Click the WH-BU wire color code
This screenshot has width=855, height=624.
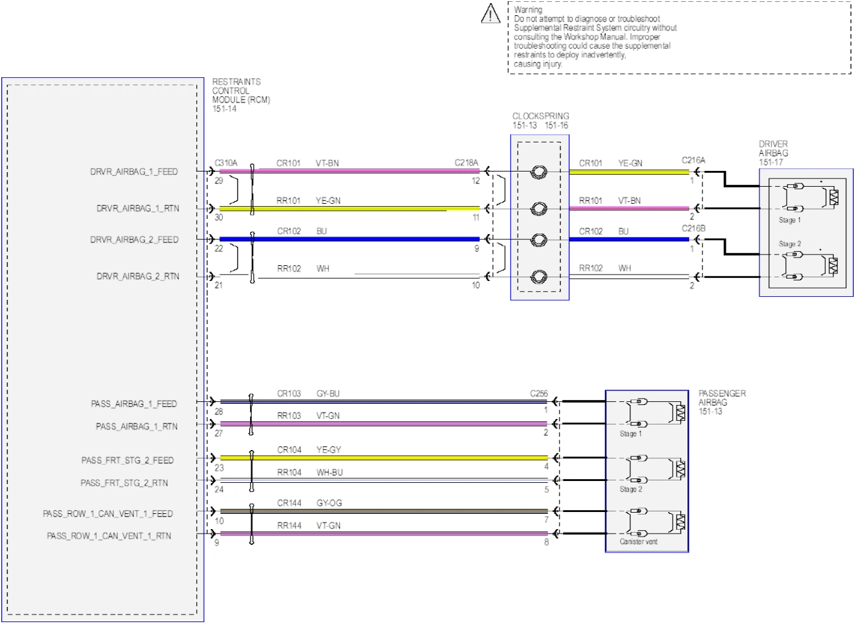(330, 473)
